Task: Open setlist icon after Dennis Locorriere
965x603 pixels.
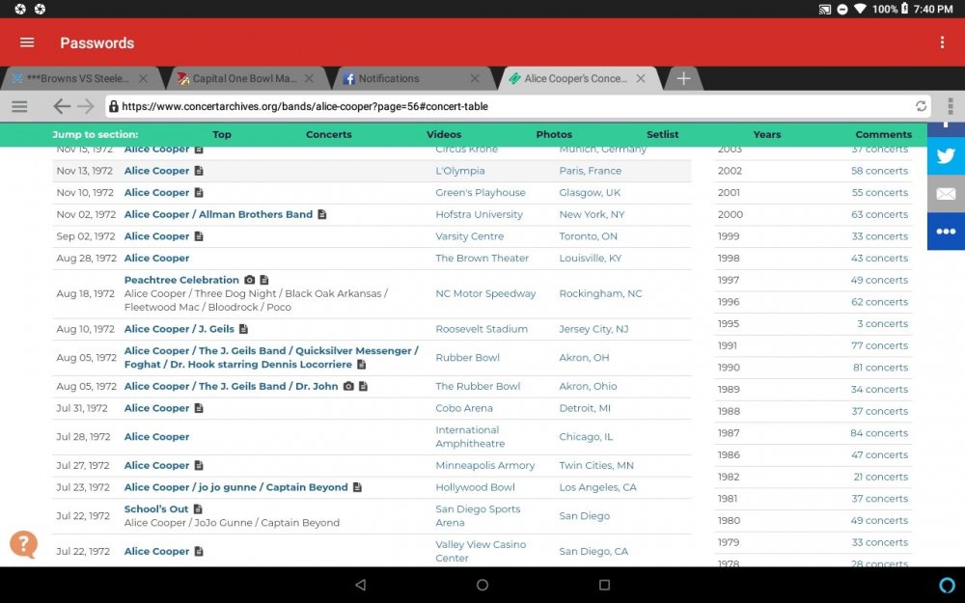Action: [361, 365]
